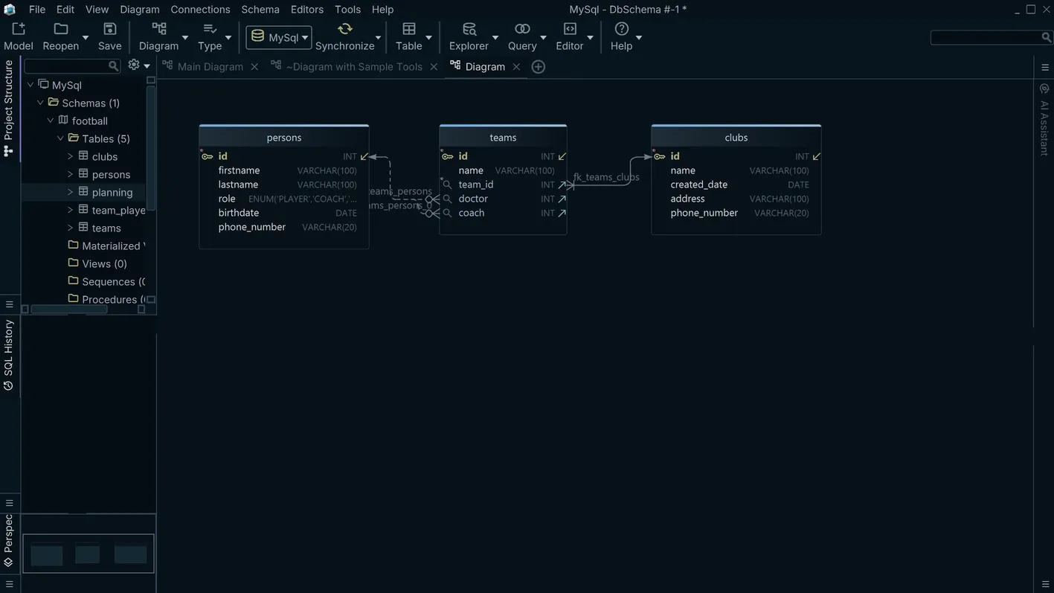Viewport: 1054px width, 593px height.
Task: Collapse the Tables (5) tree node
Action: [60, 138]
